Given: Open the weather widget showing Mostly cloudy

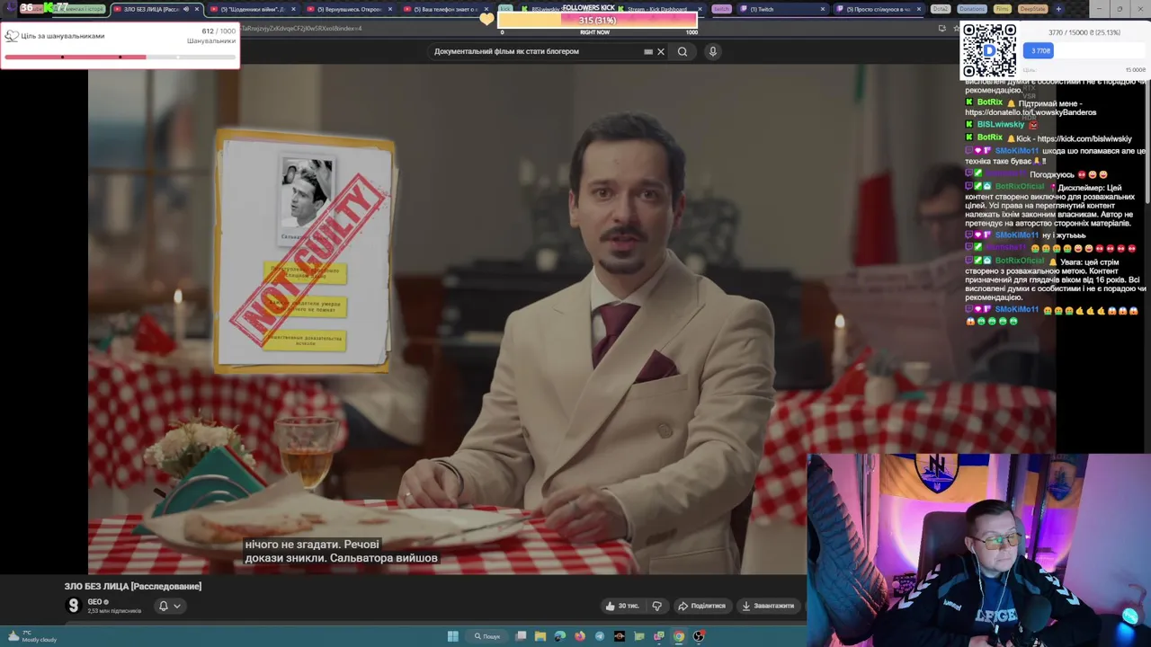Looking at the screenshot, I should [31, 636].
